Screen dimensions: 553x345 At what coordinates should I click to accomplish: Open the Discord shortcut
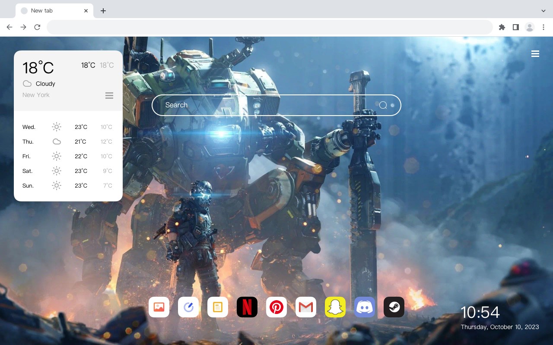[x=365, y=307]
